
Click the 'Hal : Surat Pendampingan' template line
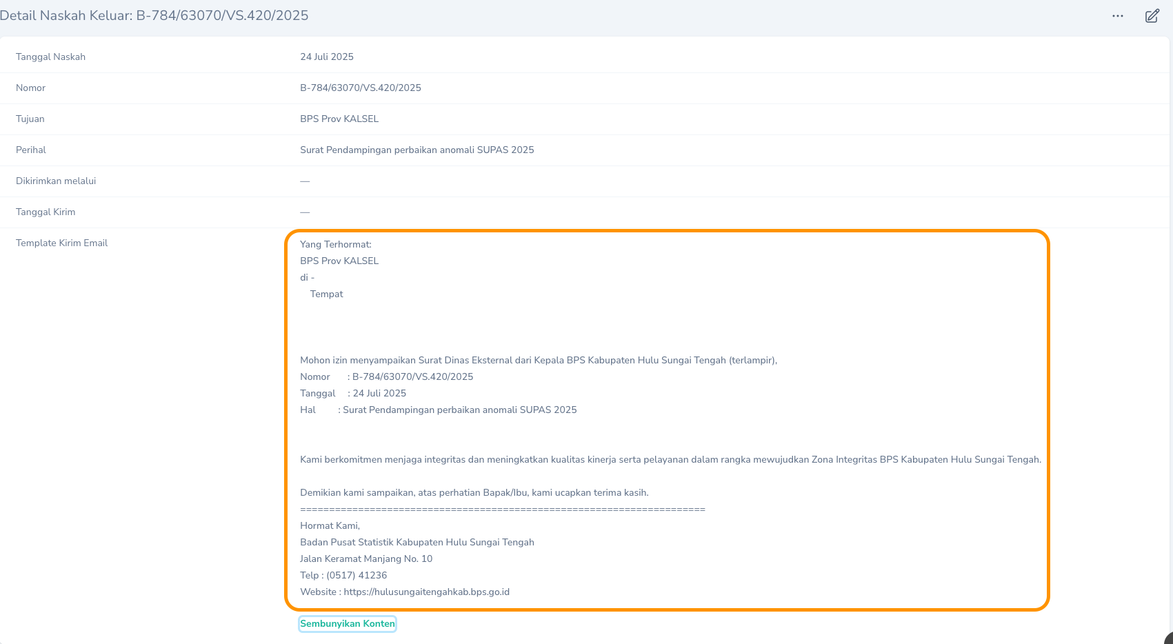coord(439,410)
